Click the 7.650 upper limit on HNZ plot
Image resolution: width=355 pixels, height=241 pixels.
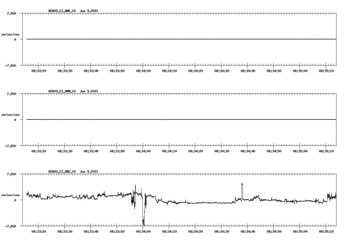[12, 174]
